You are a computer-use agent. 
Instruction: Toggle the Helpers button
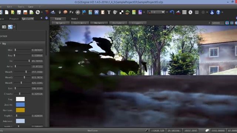pos(61,23)
